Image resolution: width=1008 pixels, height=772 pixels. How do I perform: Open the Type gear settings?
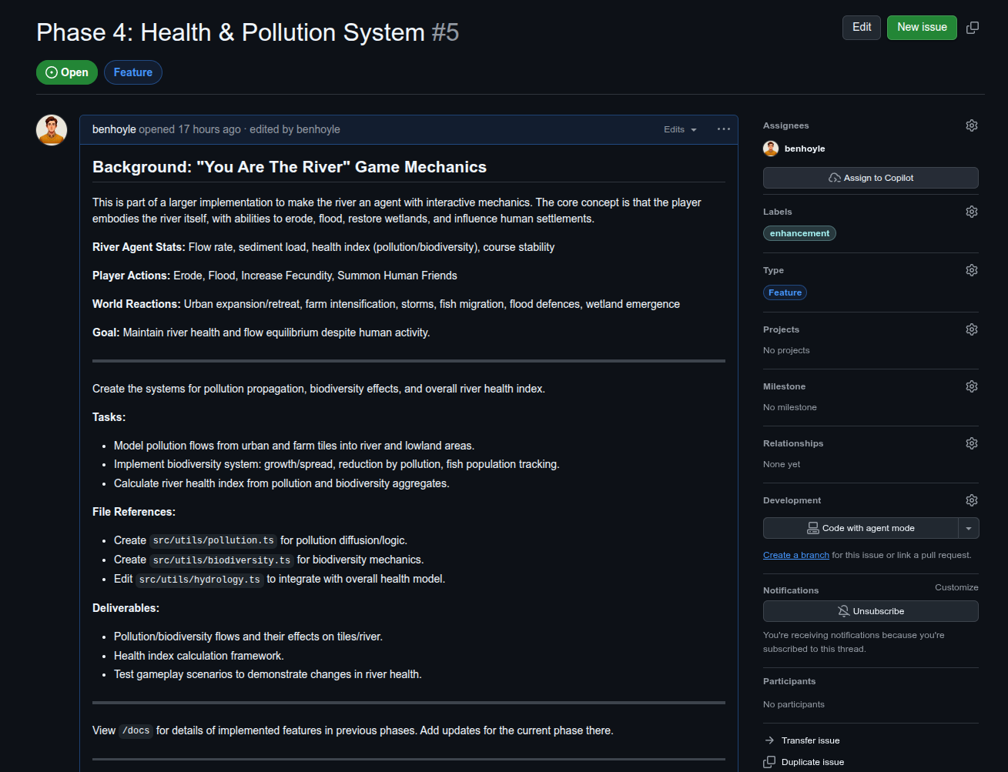click(971, 270)
